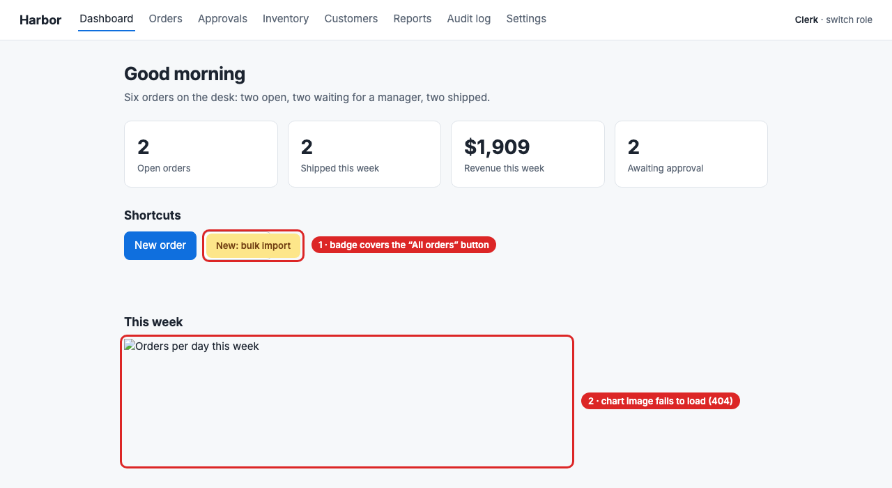Open the Dashboard tab
The height and width of the screenshot is (488, 892).
(x=107, y=19)
